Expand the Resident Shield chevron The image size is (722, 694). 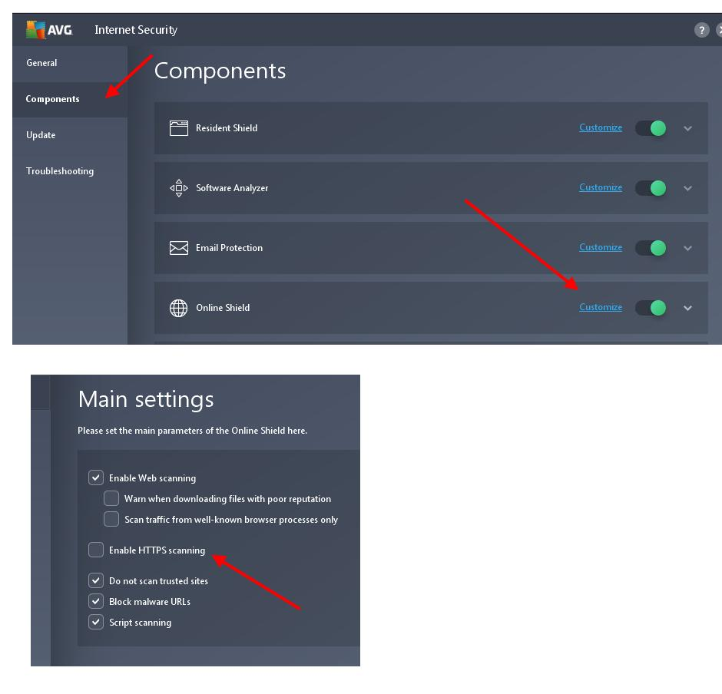coord(687,128)
